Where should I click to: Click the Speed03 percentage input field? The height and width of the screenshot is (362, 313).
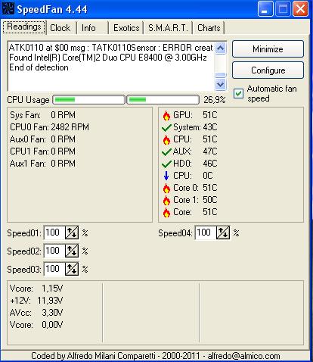point(54,269)
